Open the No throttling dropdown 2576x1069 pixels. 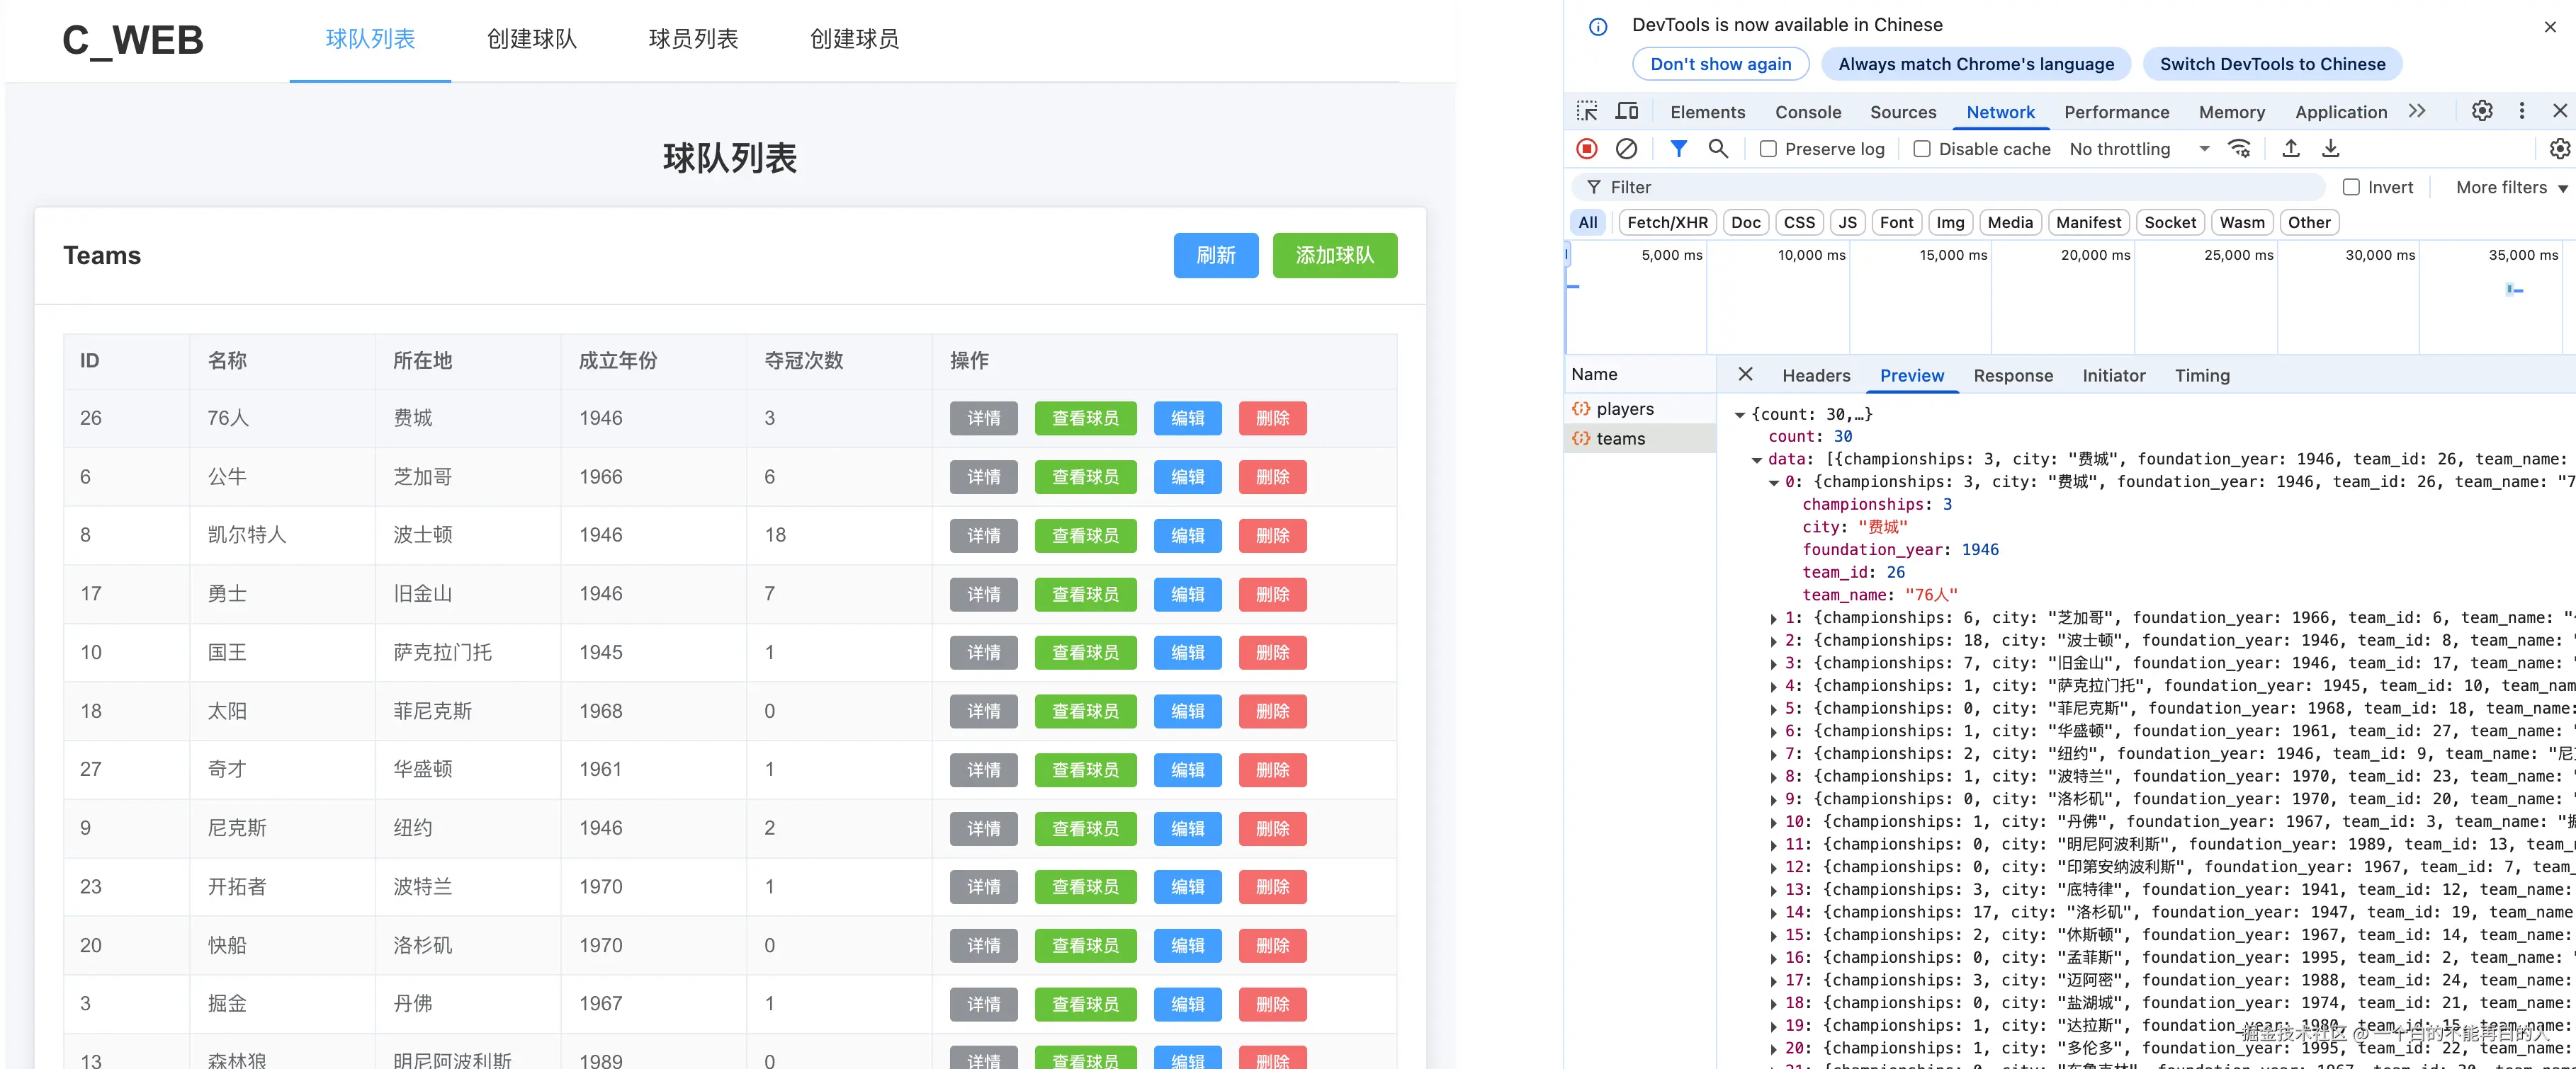(x=2139, y=149)
